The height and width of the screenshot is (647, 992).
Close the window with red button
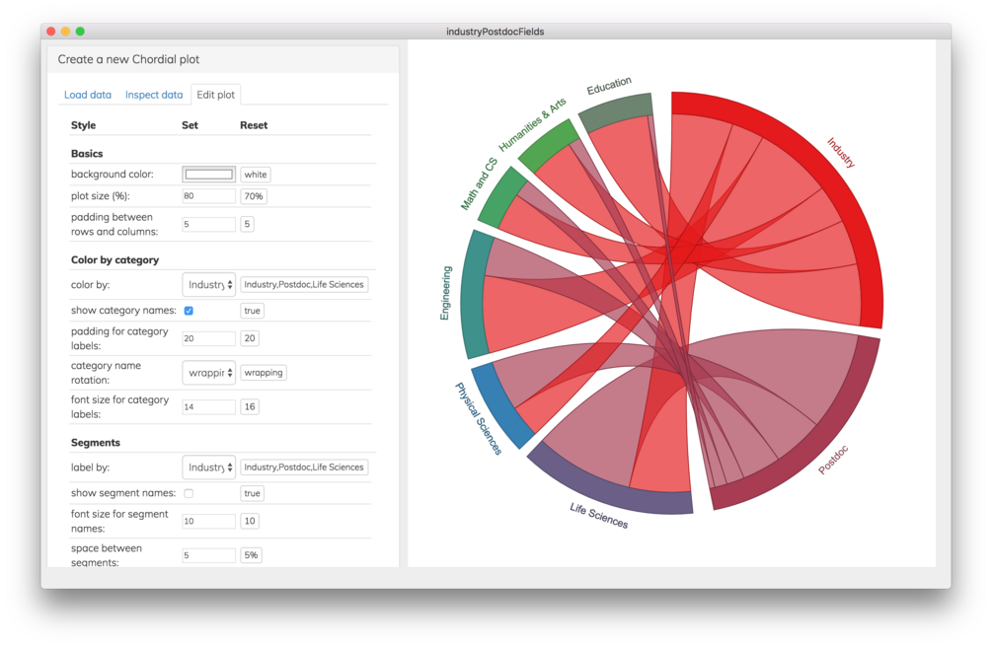pyautogui.click(x=51, y=32)
